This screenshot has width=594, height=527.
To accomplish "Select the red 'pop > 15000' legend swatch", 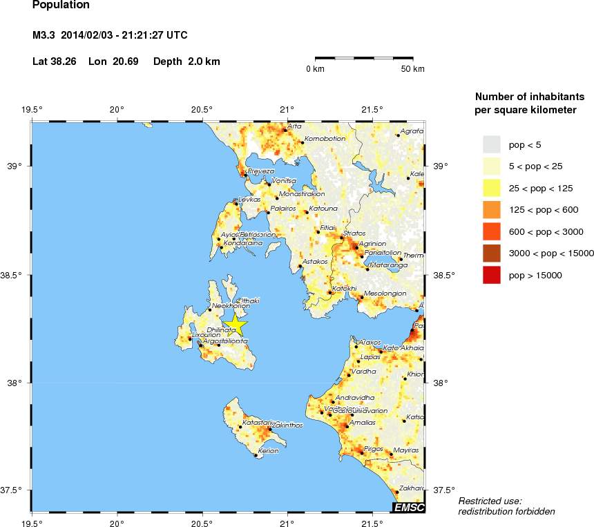I will (x=491, y=275).
